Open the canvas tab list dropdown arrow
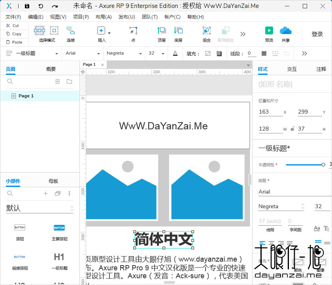This screenshot has width=332, height=285. (248, 65)
